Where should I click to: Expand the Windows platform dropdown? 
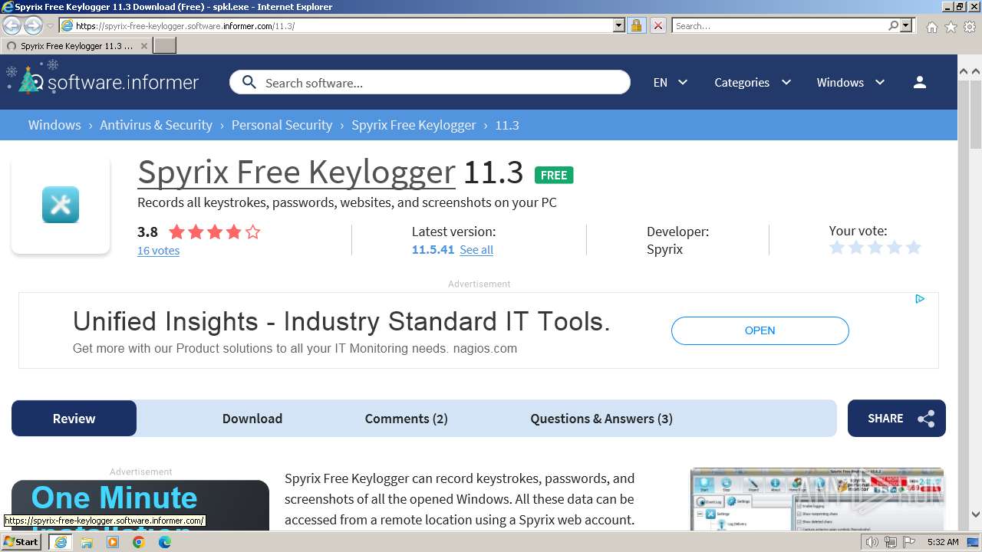[x=850, y=82]
